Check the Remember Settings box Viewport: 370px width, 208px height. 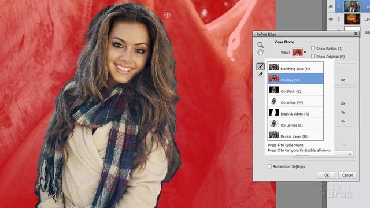270,166
